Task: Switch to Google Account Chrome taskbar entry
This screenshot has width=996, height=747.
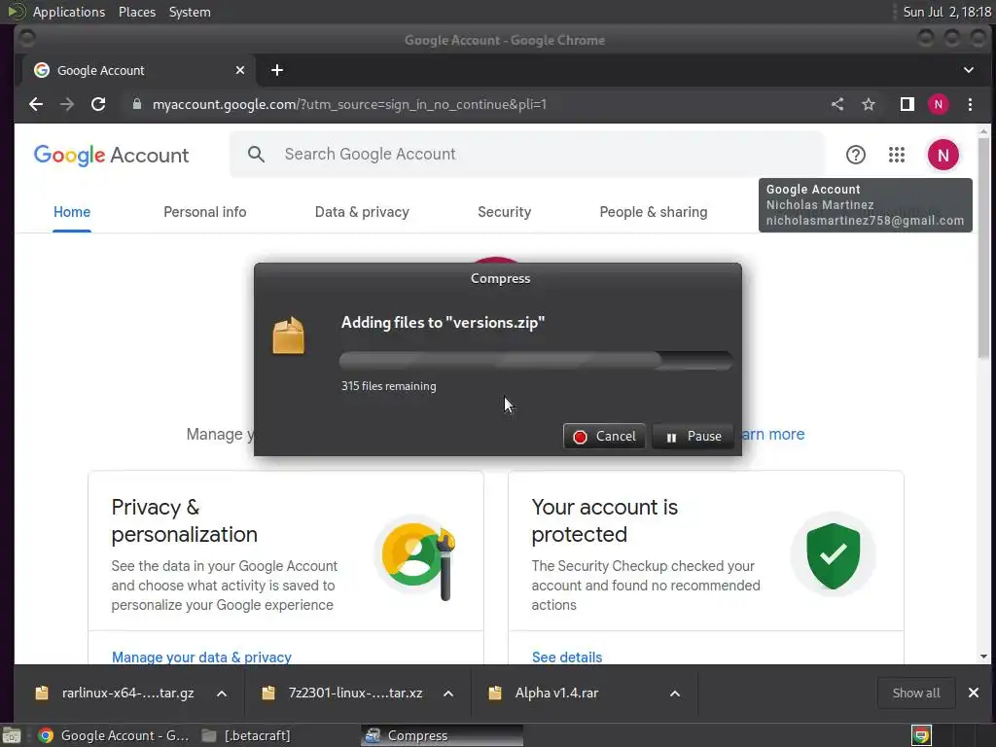Action: click(113, 735)
